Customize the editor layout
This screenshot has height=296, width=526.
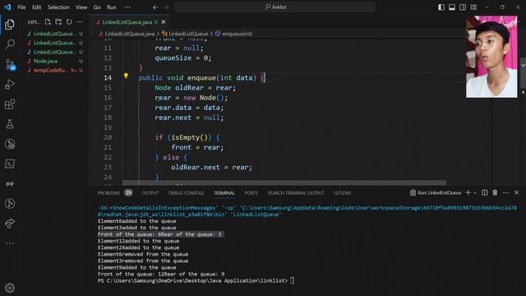pyautogui.click(x=473, y=7)
